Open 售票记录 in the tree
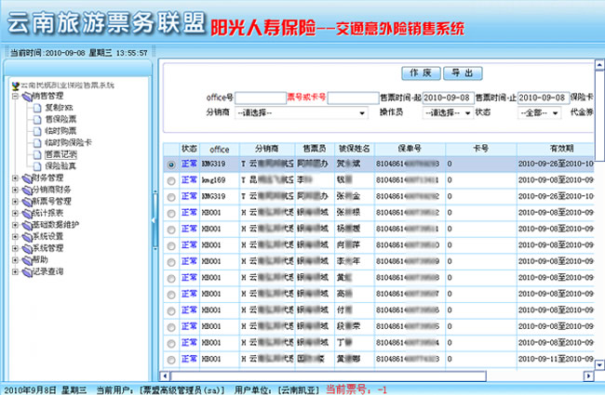The width and height of the screenshot is (605, 395). click(60, 155)
